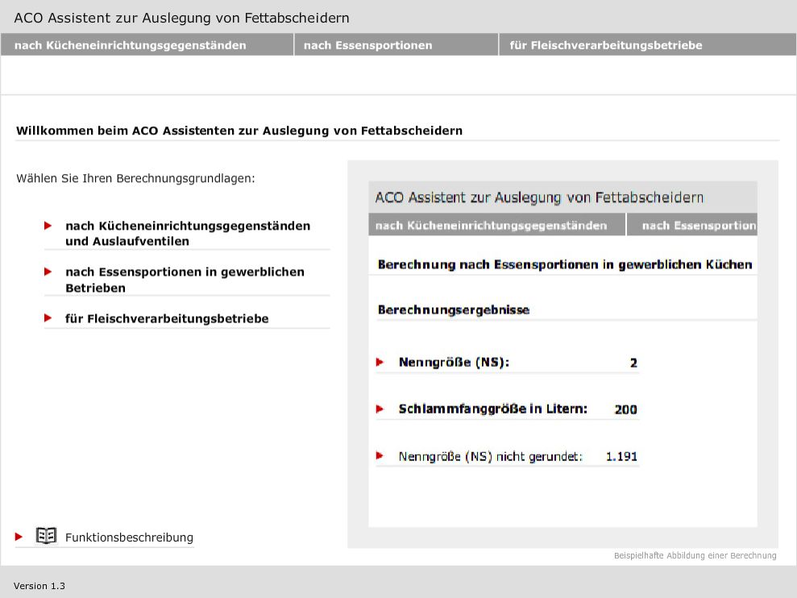Click red arrow beside Fleischverarbeitungsbetriebe list option

48,318
